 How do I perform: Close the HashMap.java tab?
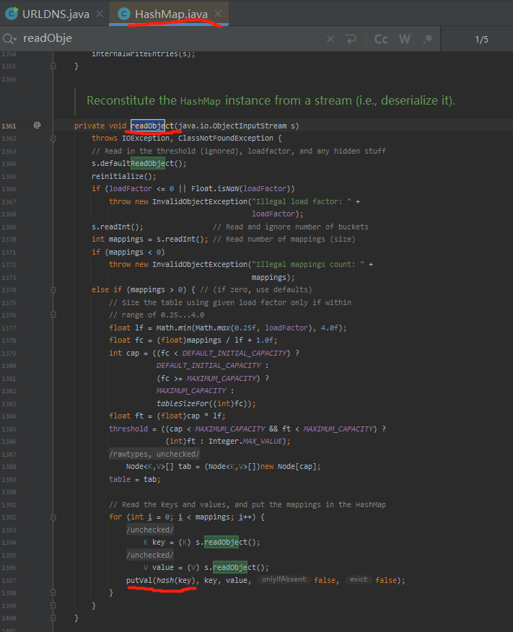tap(218, 14)
